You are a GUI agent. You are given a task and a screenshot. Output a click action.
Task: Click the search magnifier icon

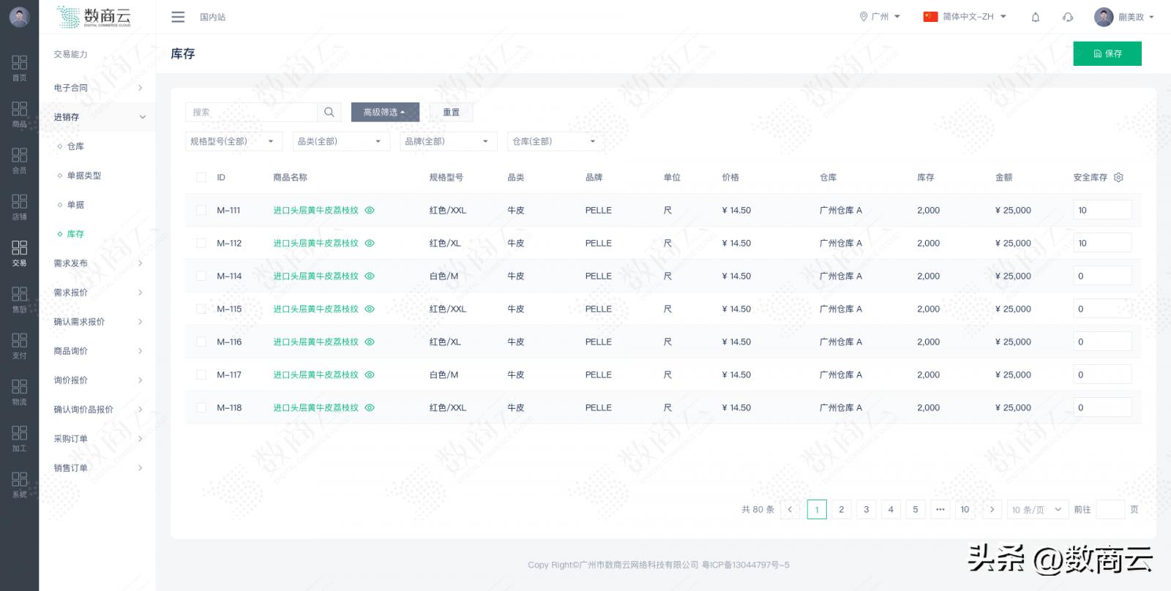tap(329, 112)
